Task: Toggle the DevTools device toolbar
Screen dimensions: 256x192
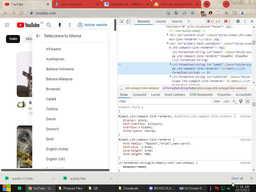Action: 128,21
